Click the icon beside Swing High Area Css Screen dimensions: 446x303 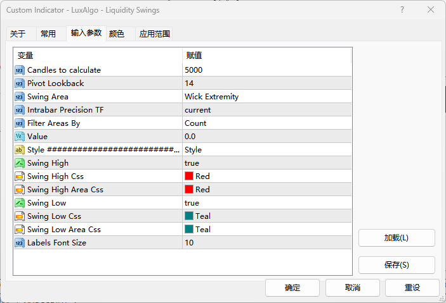coord(19,190)
